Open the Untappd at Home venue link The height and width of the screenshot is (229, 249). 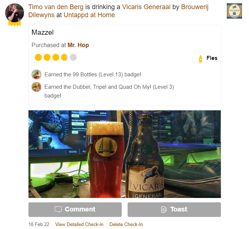(89, 15)
